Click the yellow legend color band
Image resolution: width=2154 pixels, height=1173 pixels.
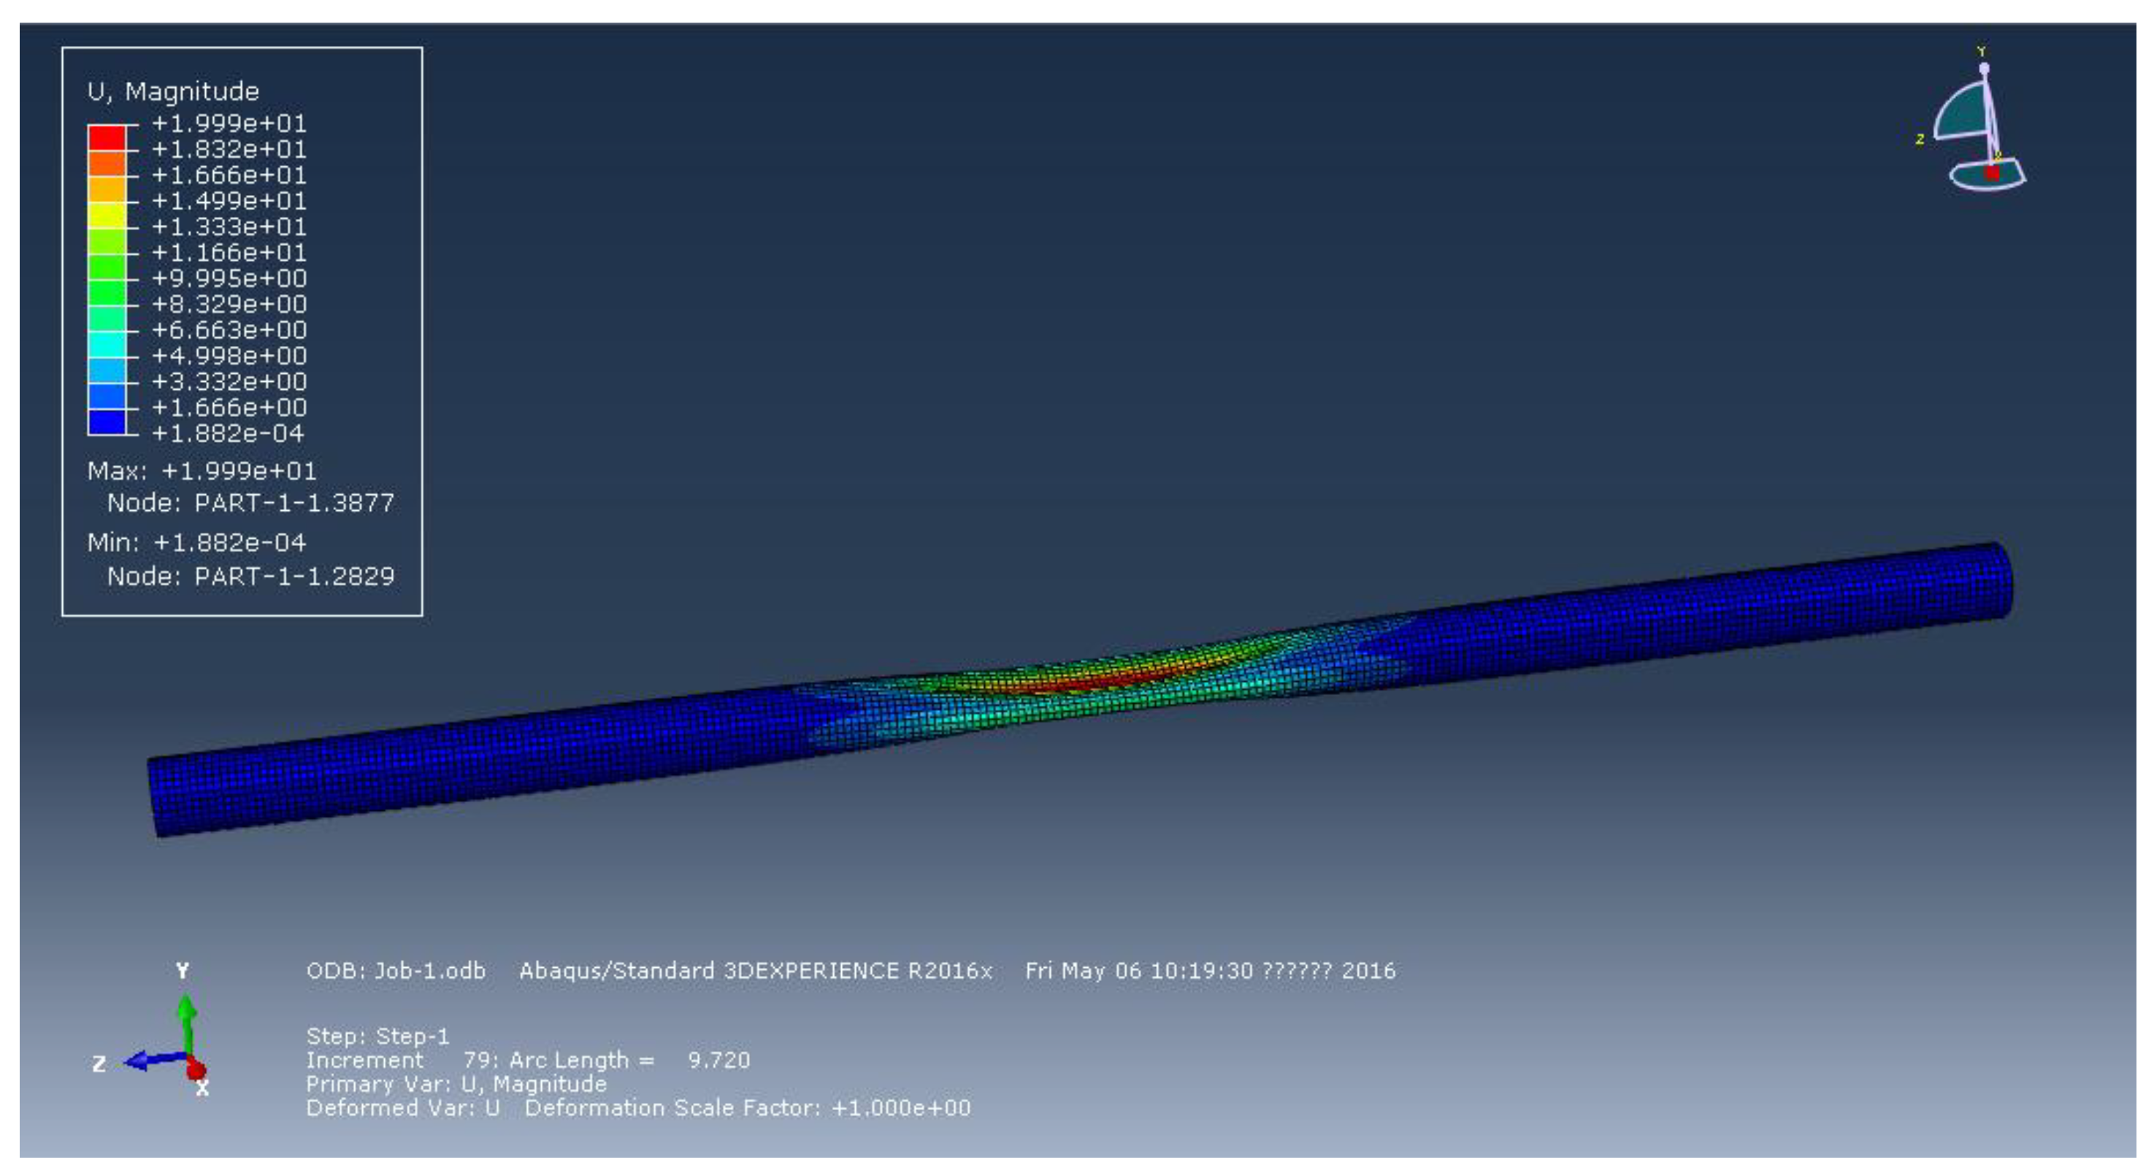[x=107, y=216]
